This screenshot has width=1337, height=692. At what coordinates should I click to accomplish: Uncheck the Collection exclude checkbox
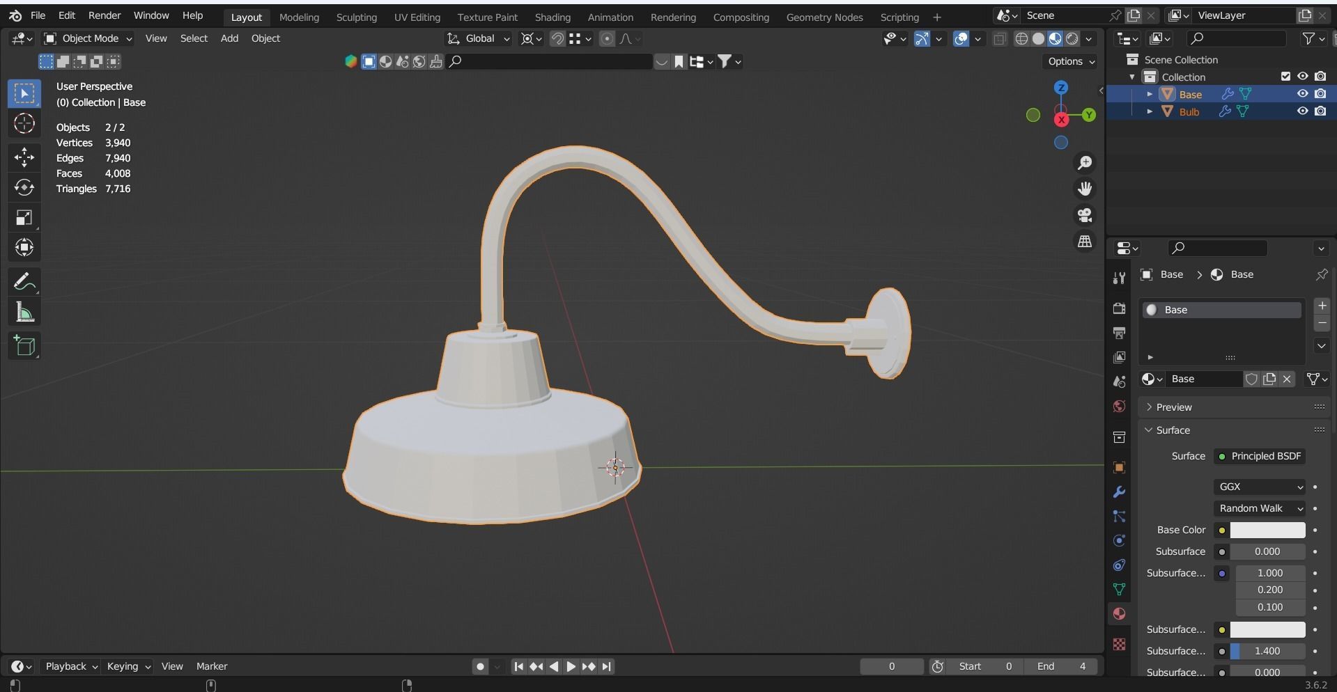pos(1285,77)
